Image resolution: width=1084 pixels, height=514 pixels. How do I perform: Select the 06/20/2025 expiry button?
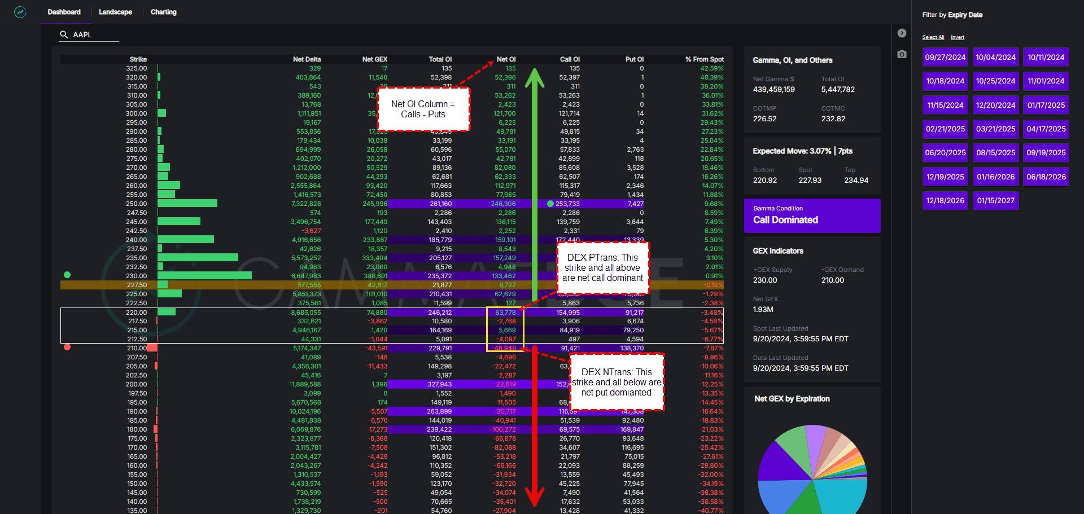click(945, 152)
